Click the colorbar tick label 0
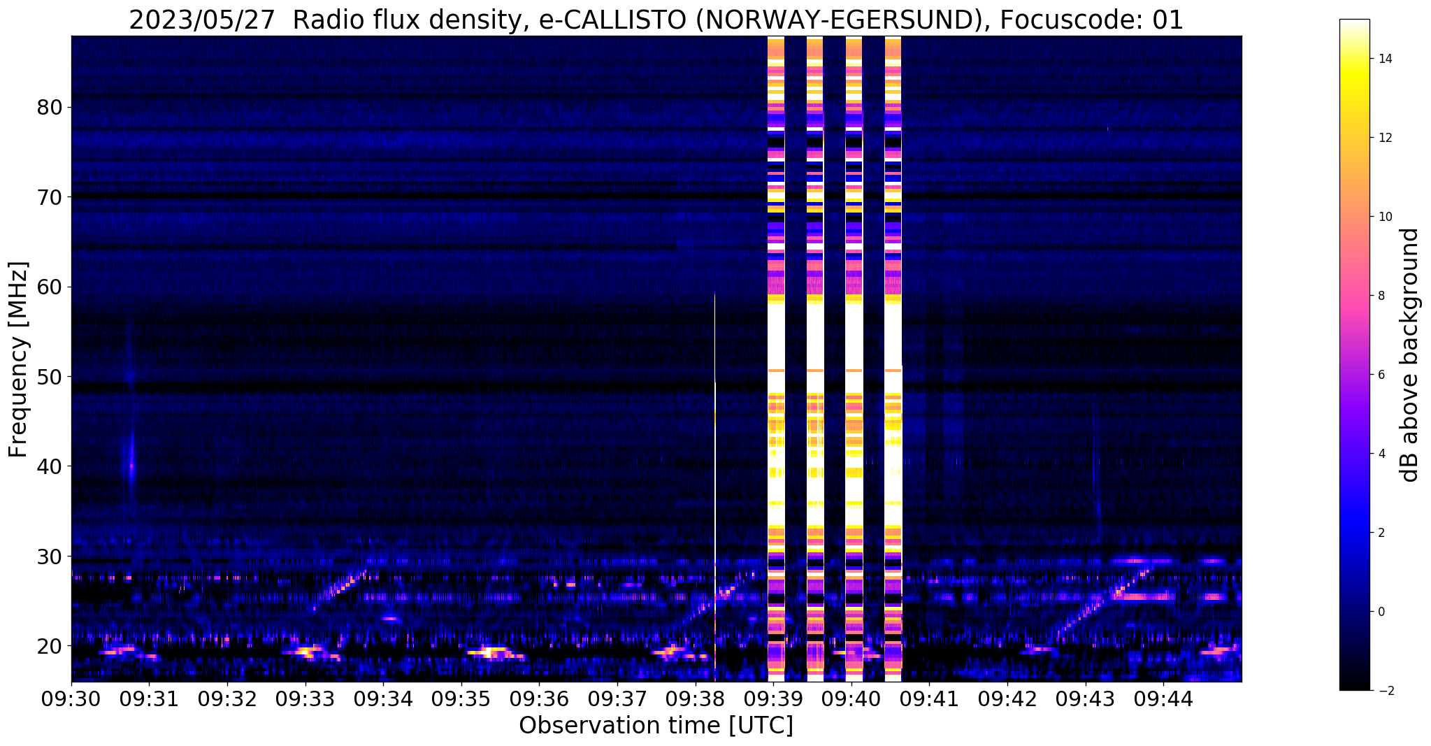The width and height of the screenshot is (1431, 746). [x=1381, y=612]
